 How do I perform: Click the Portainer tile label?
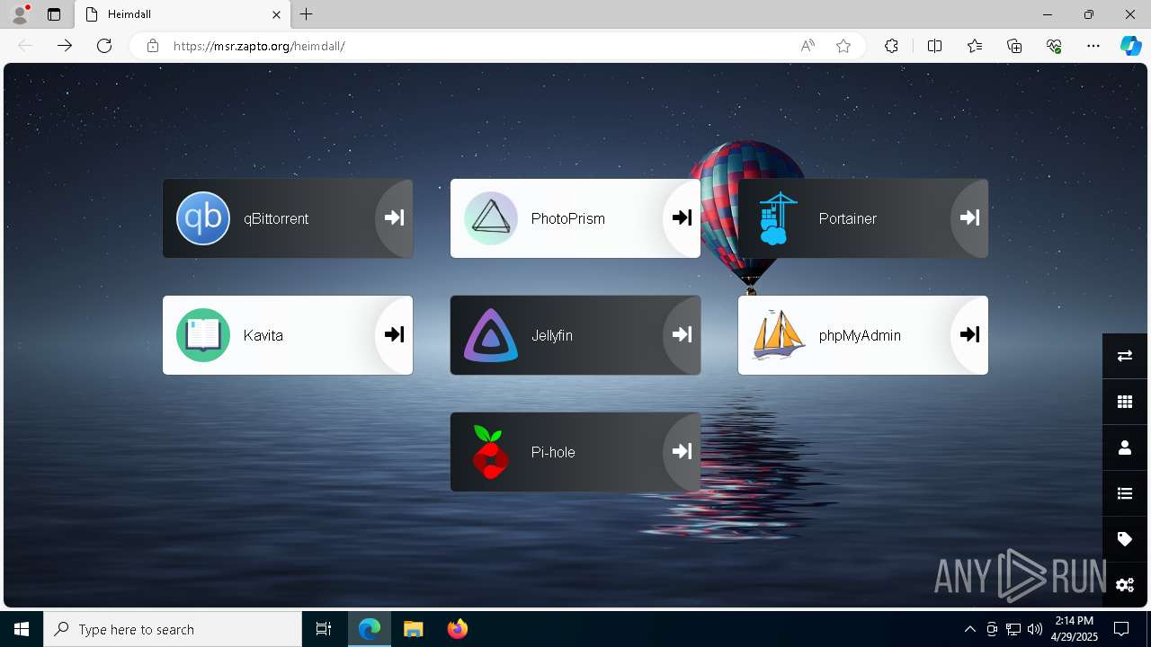point(847,218)
